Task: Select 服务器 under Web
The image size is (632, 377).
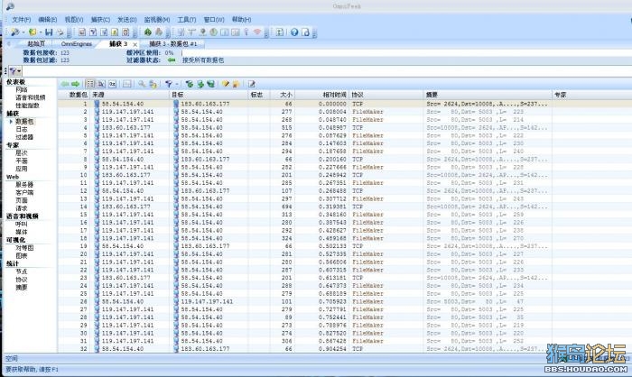Action: coord(24,185)
